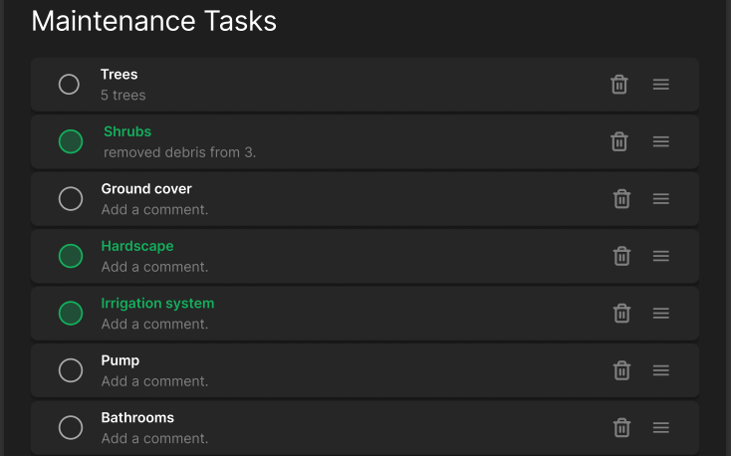Mark Ground cover task as complete
The width and height of the screenshot is (731, 456).
coord(71,198)
